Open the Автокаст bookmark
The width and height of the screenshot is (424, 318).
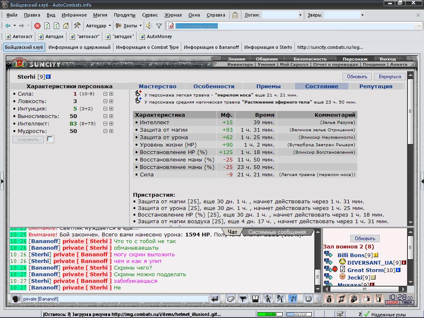point(19,36)
